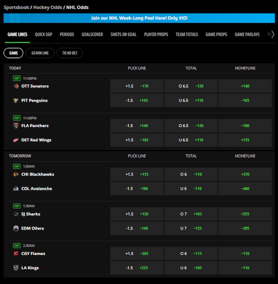Click the Colorado Avalanche team logo
Screen dimensions: 278x284
coord(16,188)
